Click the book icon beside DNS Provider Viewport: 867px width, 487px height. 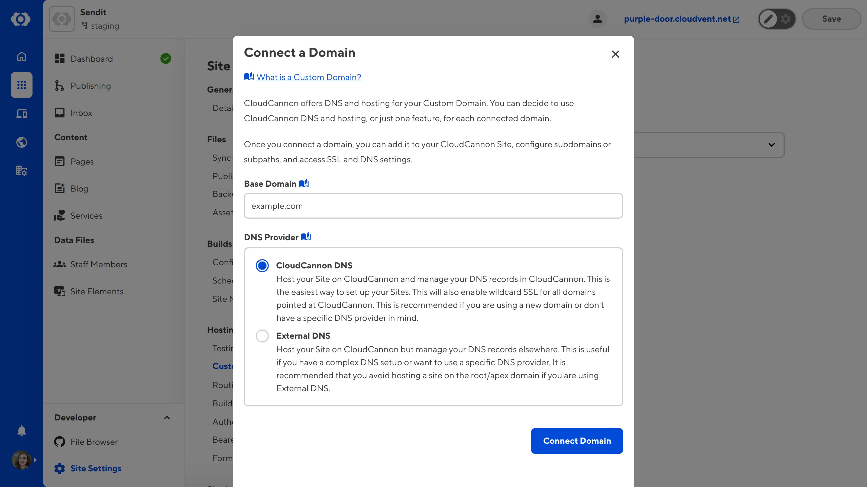(306, 237)
